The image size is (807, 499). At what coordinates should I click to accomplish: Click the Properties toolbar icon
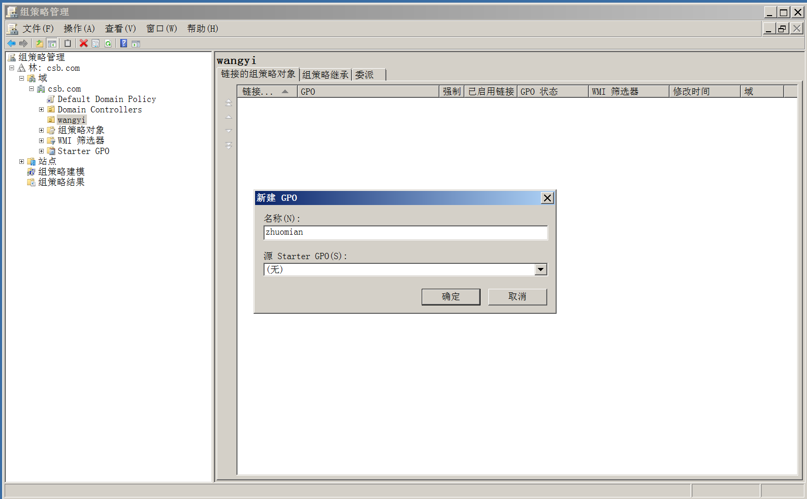click(x=96, y=43)
